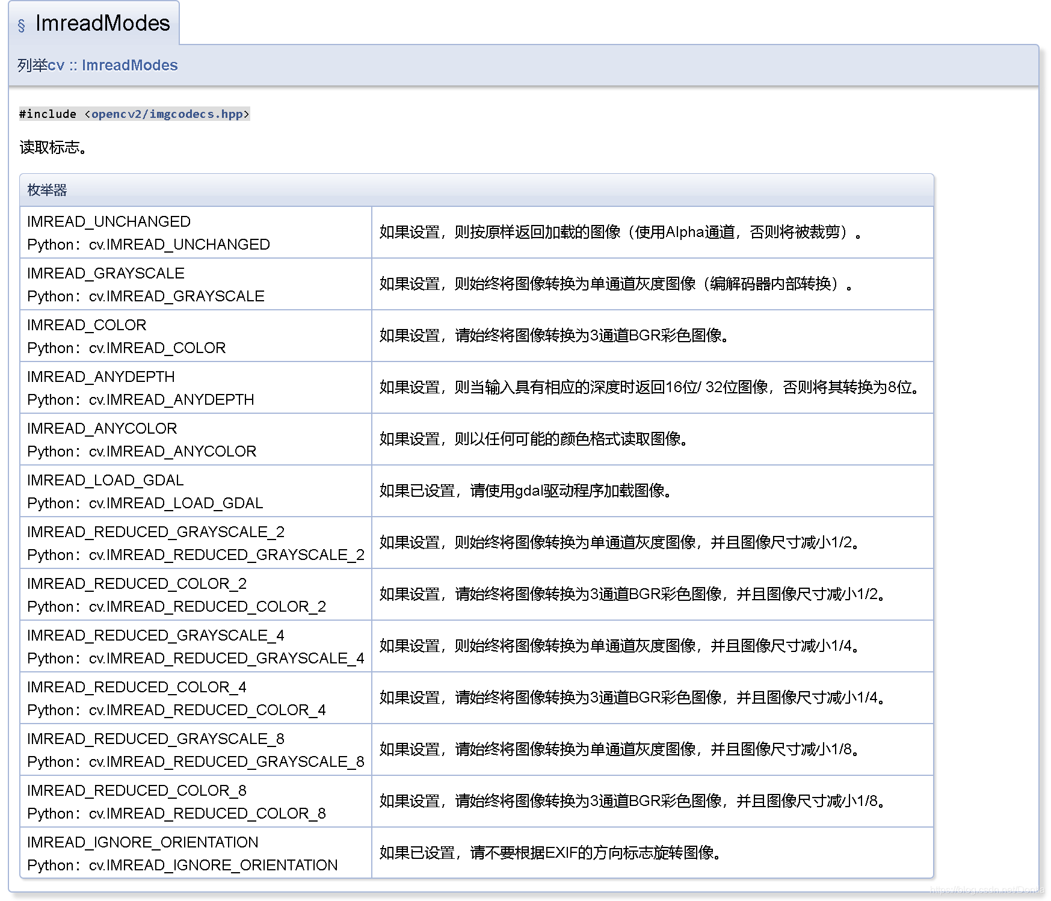Select Python cv.IMREAD_REDUCED_COLOR_4 text

click(177, 710)
